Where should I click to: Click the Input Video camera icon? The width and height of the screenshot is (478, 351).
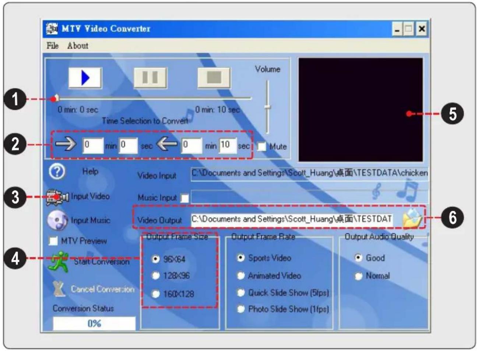(x=57, y=197)
